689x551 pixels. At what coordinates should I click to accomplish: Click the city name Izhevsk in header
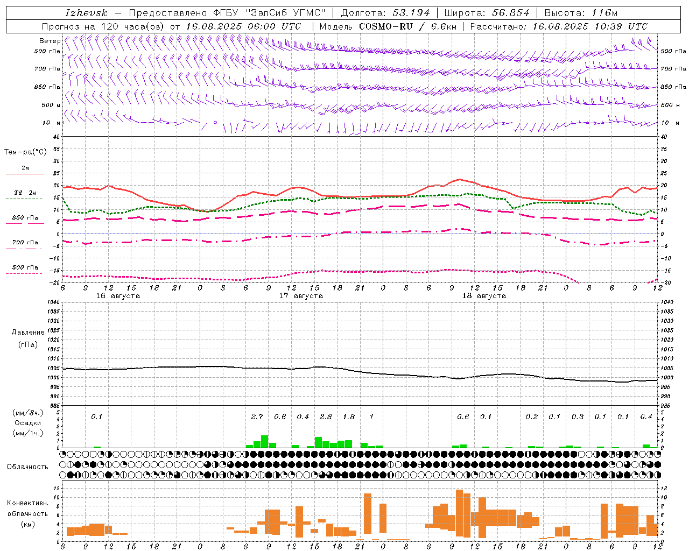(86, 13)
